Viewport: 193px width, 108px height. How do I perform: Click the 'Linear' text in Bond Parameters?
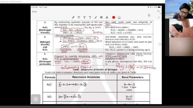pos(129,90)
